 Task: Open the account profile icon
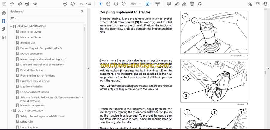click(265, 4)
